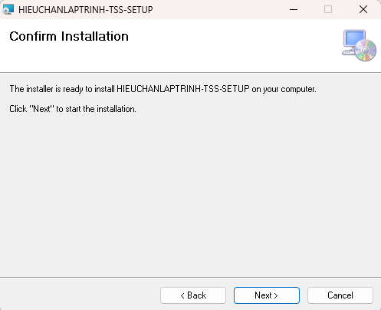Viewport: 381px width, 310px height.
Task: Click the keyboard in the banner graphic
Action: click(x=349, y=52)
